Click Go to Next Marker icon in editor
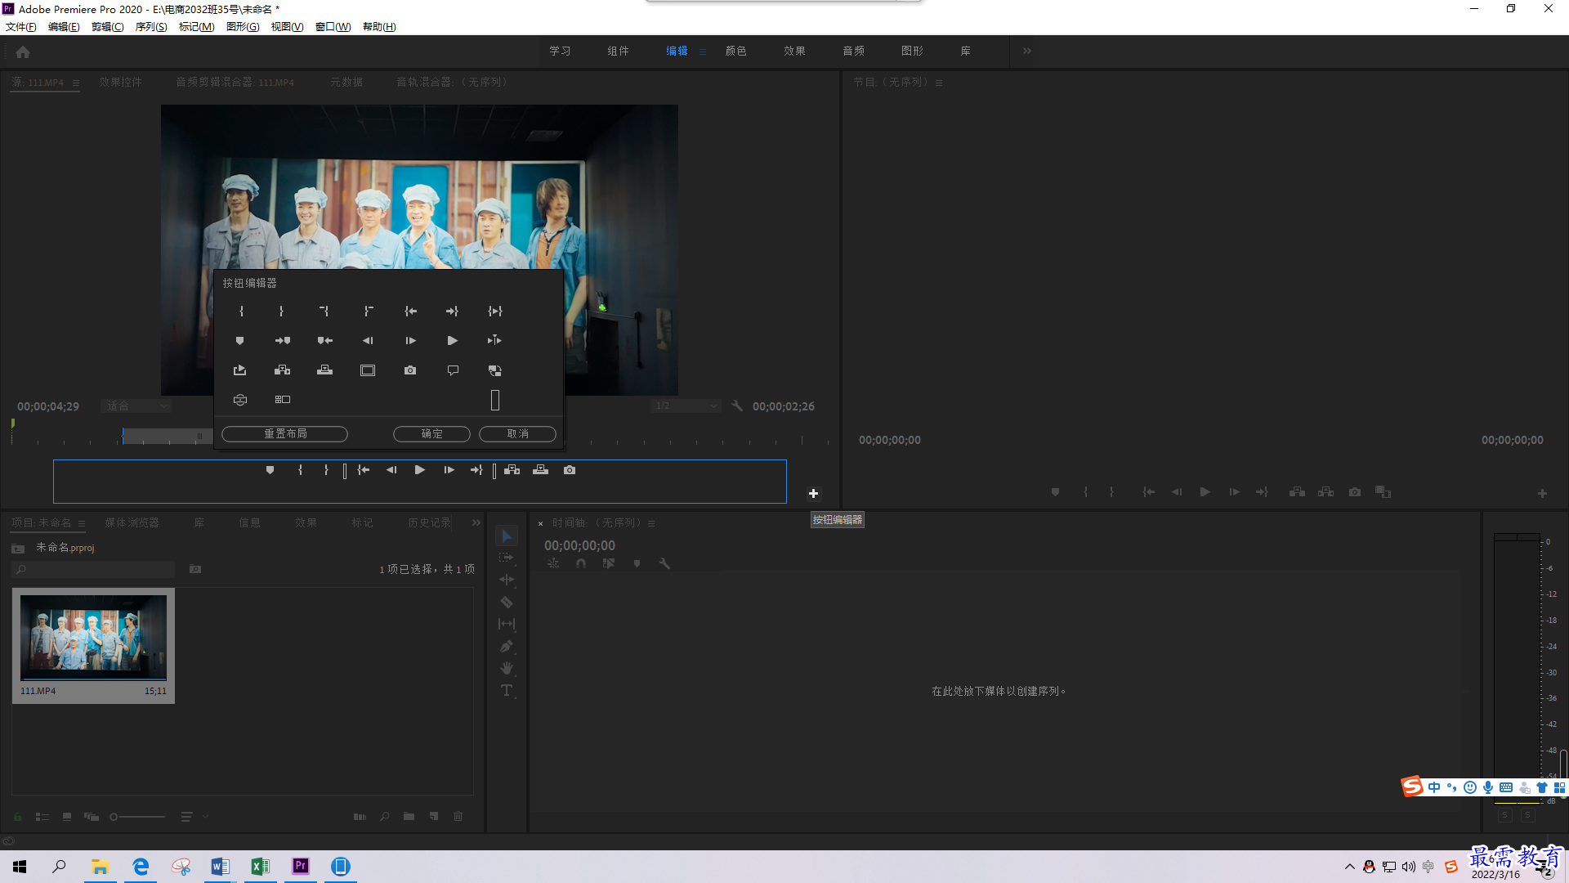 [283, 341]
